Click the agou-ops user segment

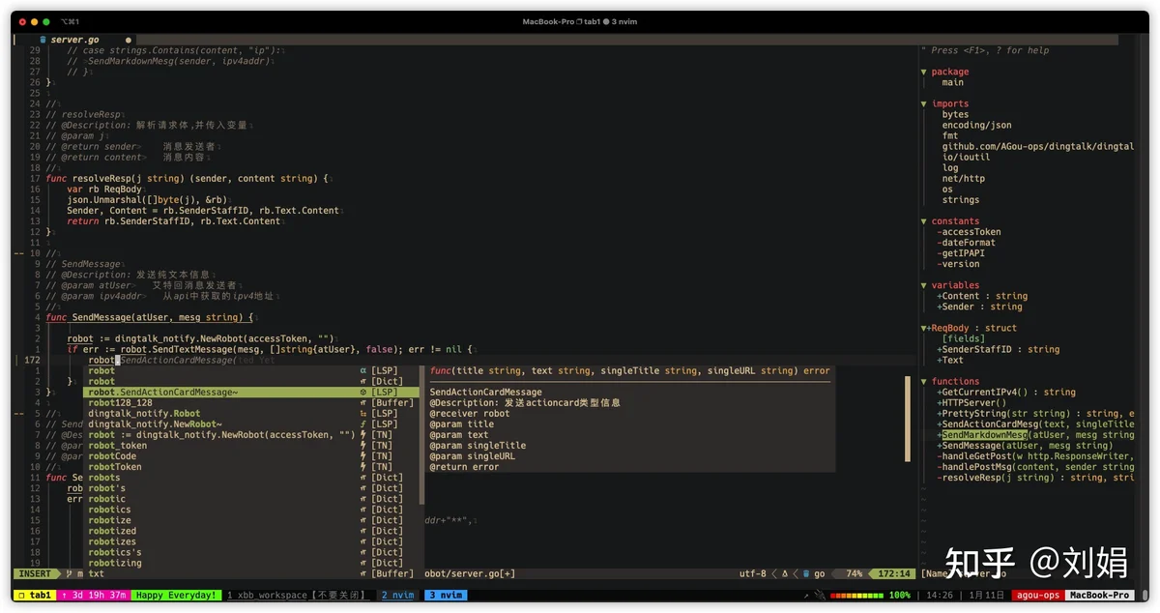point(1037,596)
